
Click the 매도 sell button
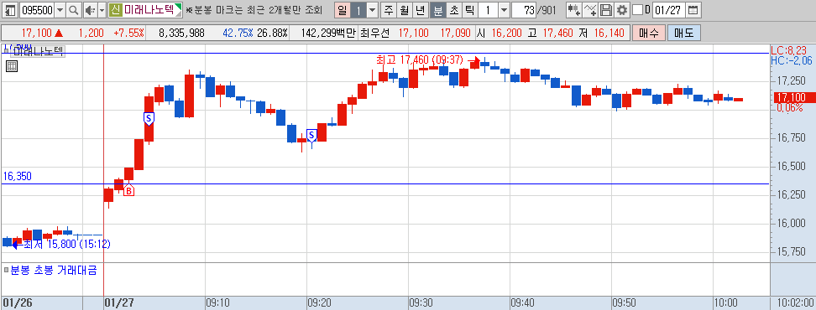pos(683,34)
